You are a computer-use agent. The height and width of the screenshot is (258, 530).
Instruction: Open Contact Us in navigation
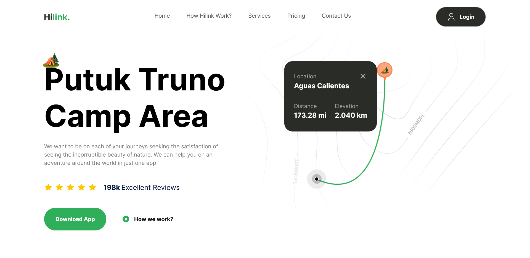pos(336,16)
